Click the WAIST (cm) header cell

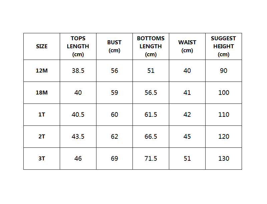[187, 46]
